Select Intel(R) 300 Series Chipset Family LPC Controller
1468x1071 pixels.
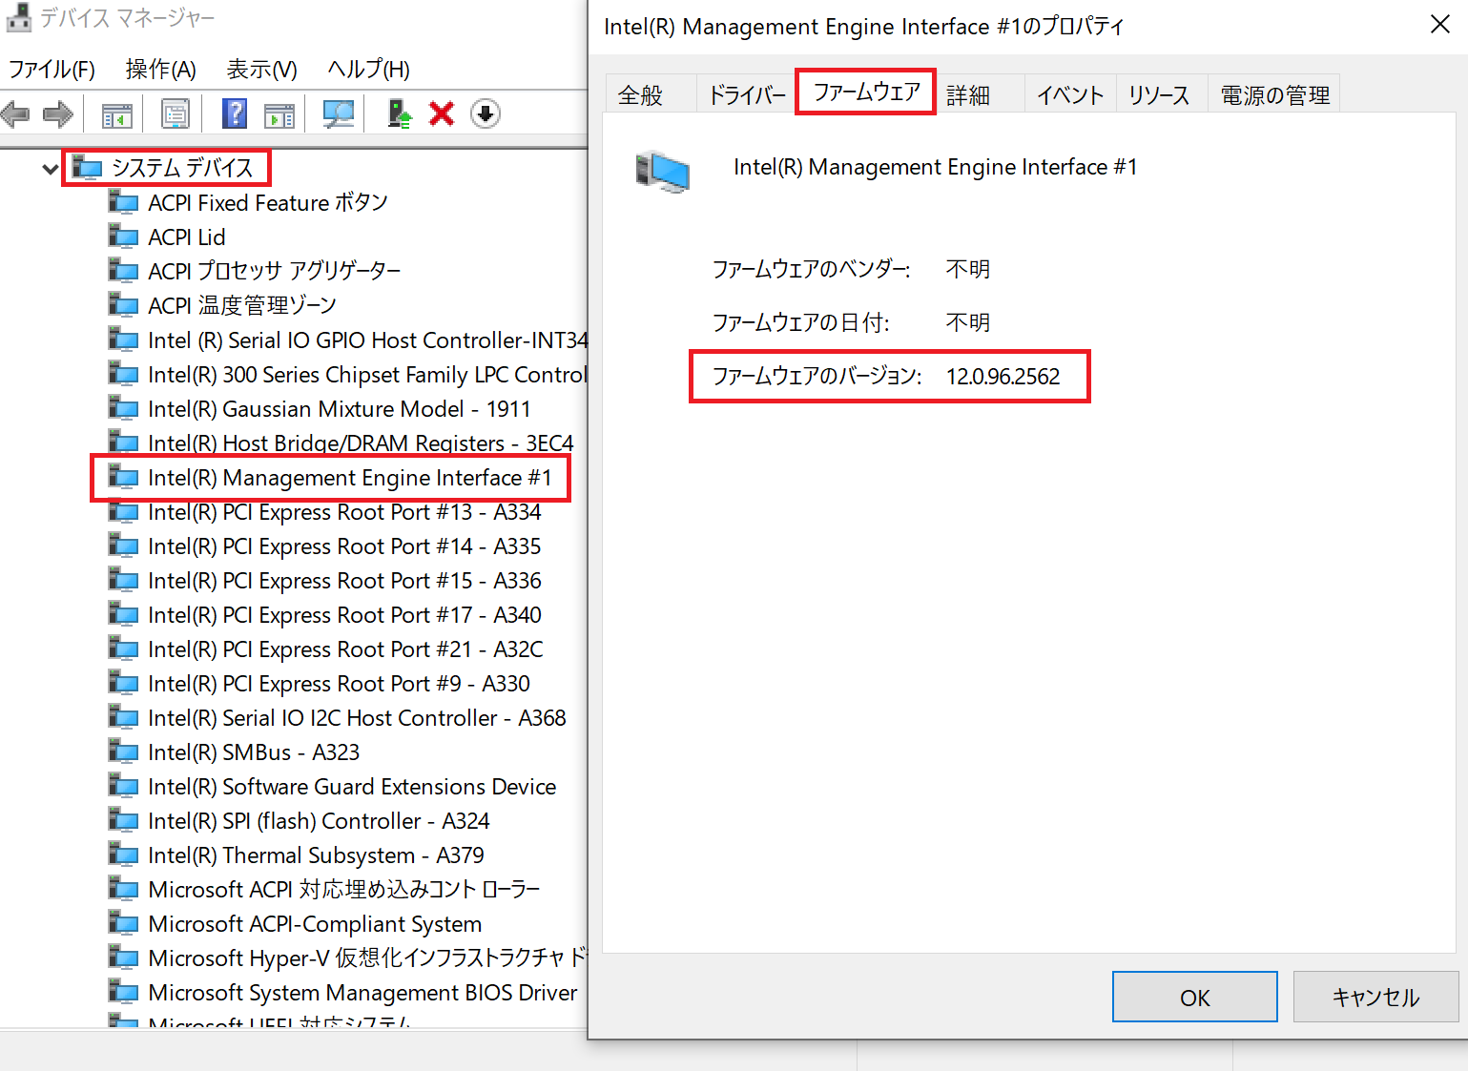tap(368, 374)
